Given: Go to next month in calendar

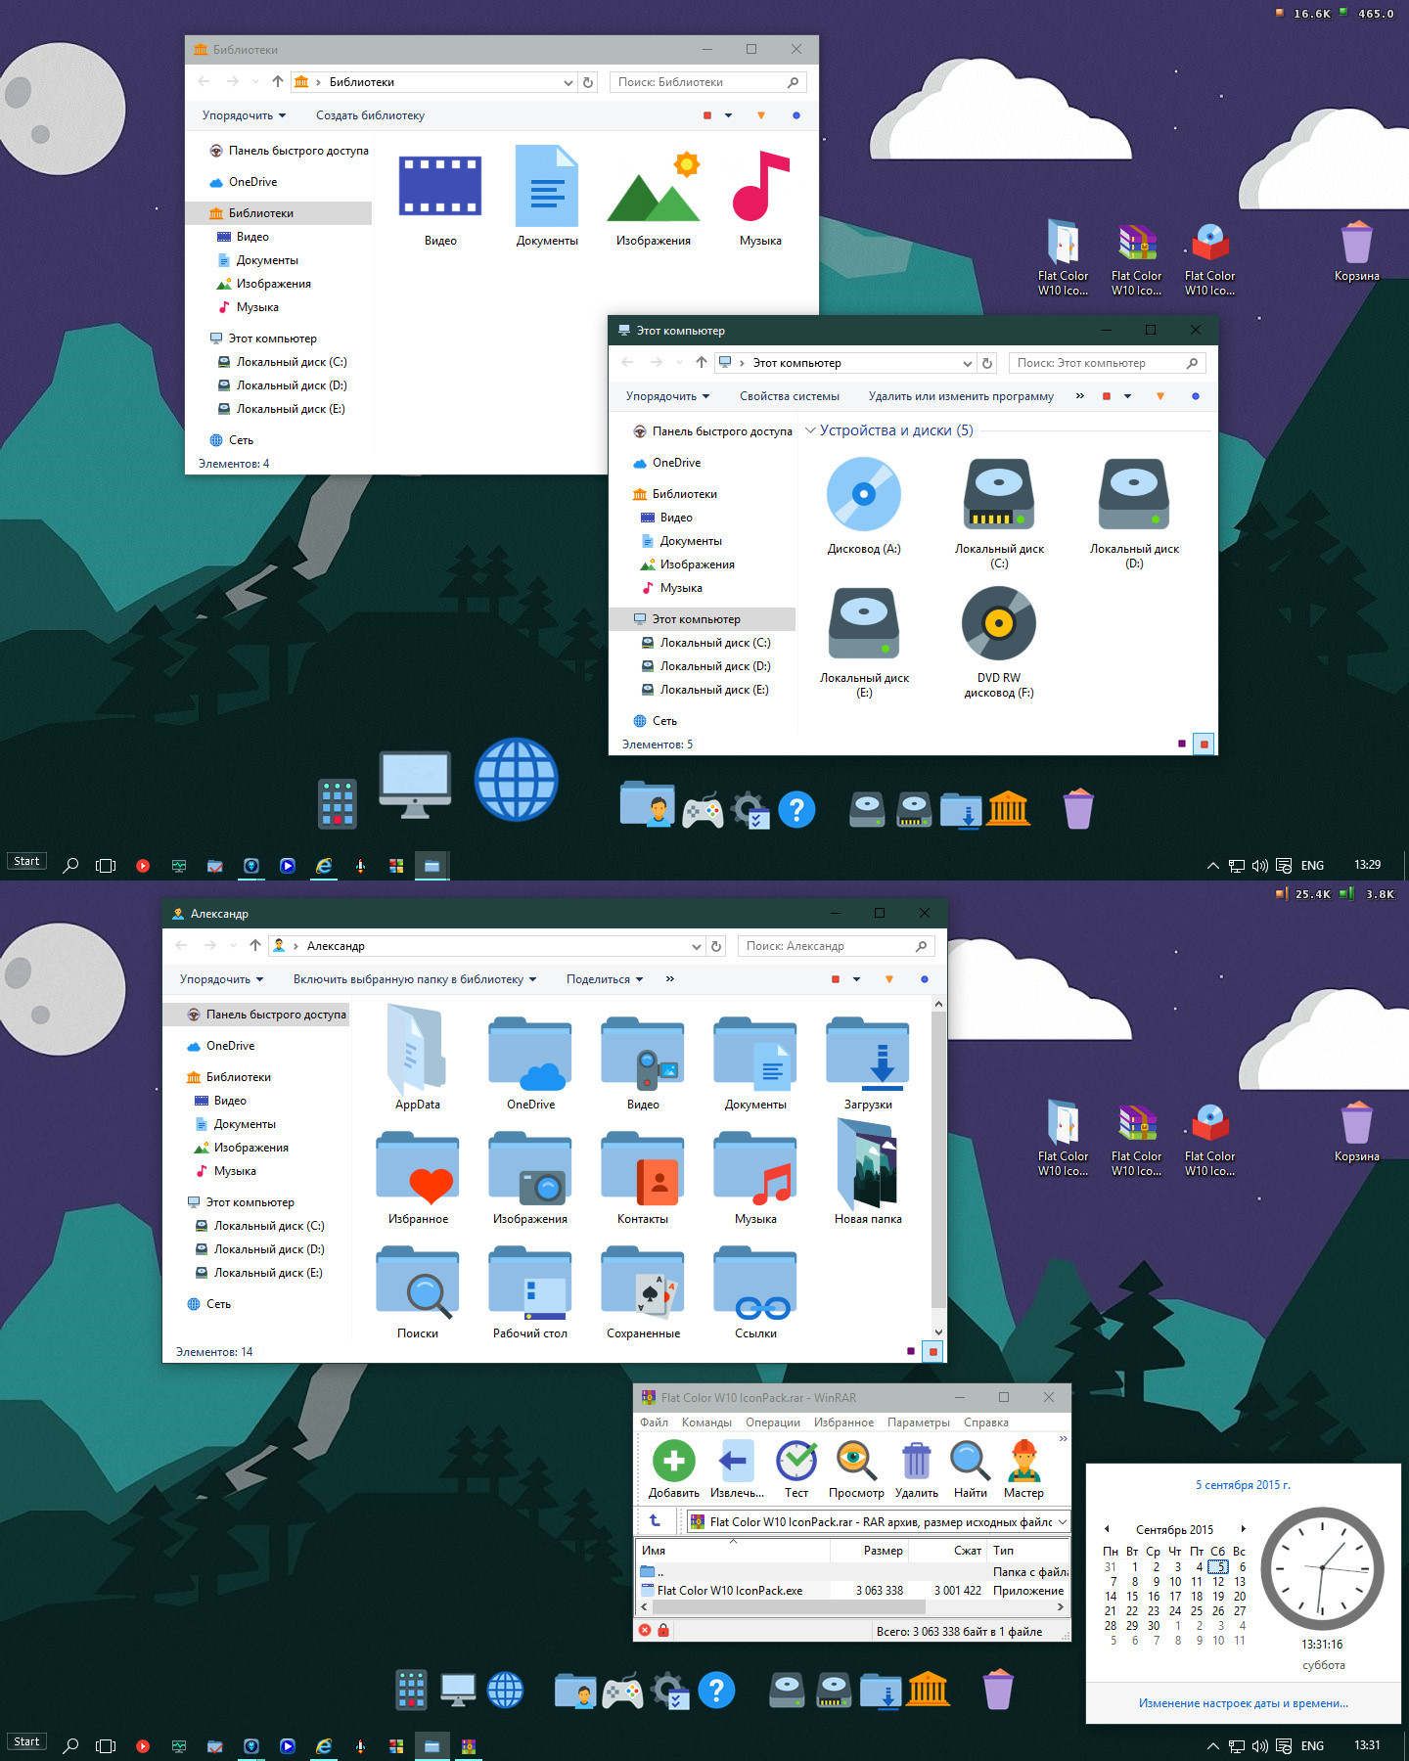Looking at the screenshot, I should coord(1243,1529).
